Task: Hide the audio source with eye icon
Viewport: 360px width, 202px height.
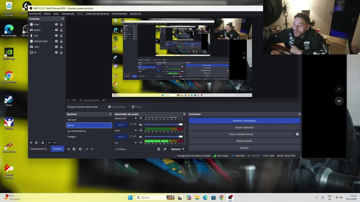Action: pyautogui.click(x=56, y=30)
